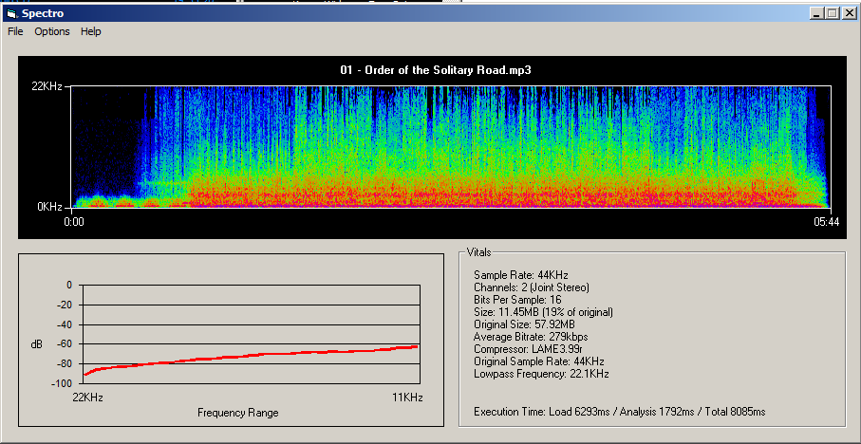The image size is (861, 444).
Task: Close the Spectro window
Action: (849, 12)
